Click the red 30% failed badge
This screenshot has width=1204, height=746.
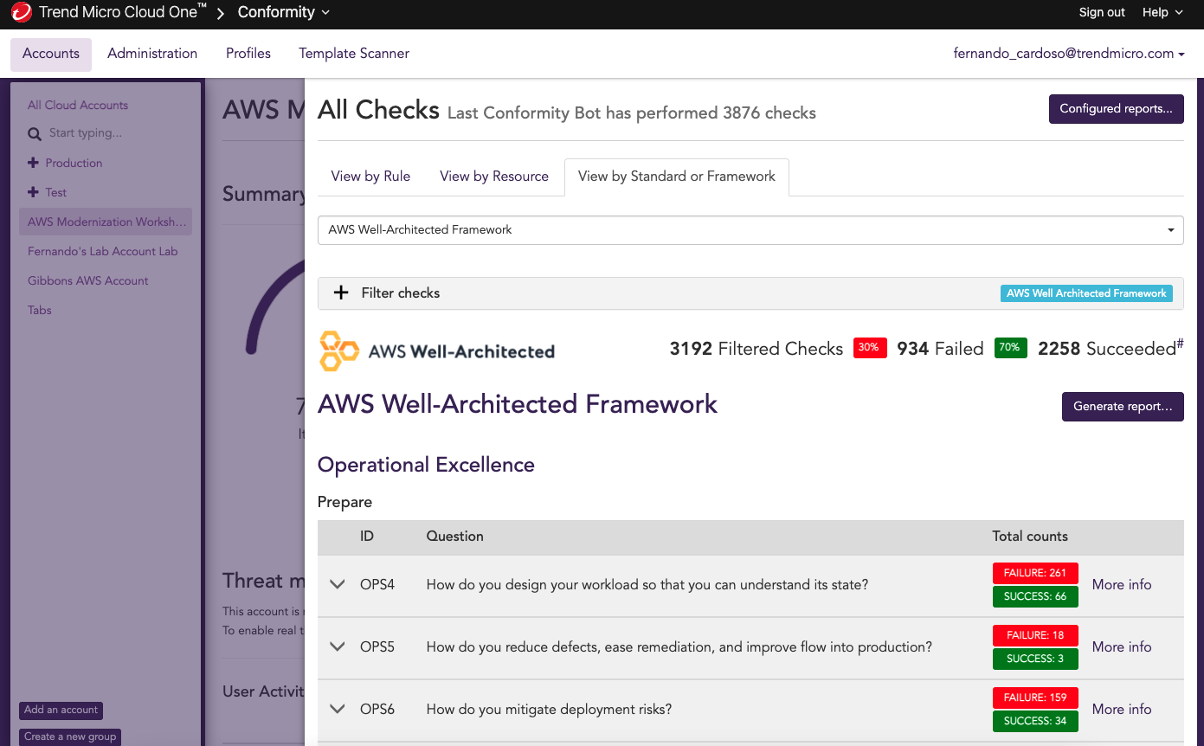(x=870, y=348)
